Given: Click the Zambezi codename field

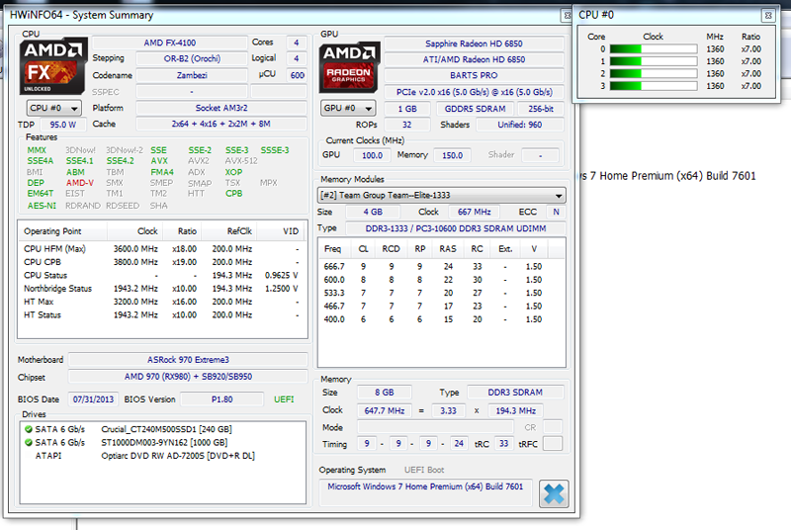Looking at the screenshot, I should coord(192,75).
